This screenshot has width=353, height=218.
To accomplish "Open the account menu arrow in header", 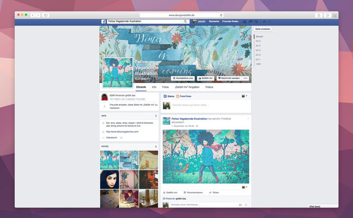I will [x=270, y=21].
